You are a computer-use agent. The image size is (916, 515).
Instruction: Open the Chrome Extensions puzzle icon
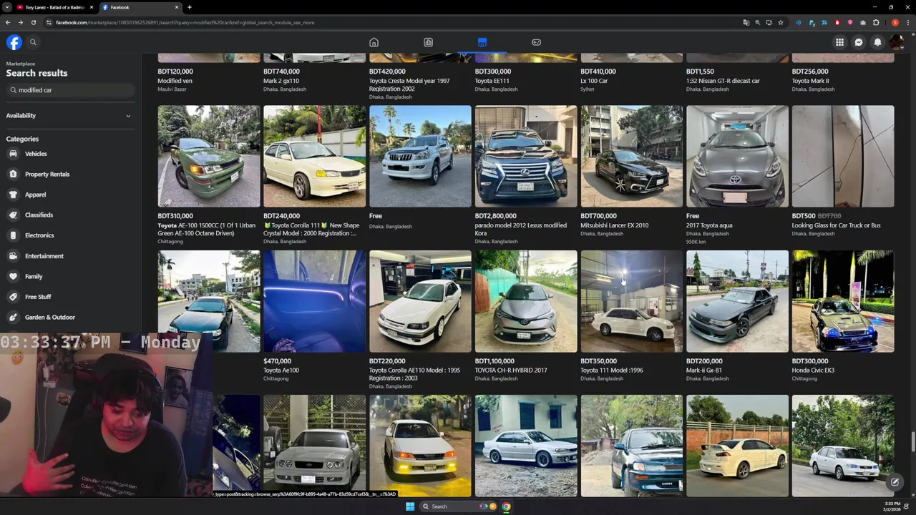tap(876, 22)
